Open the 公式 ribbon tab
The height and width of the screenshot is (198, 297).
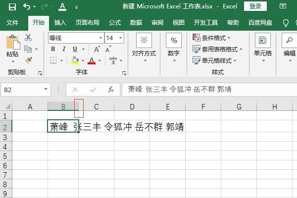115,23
